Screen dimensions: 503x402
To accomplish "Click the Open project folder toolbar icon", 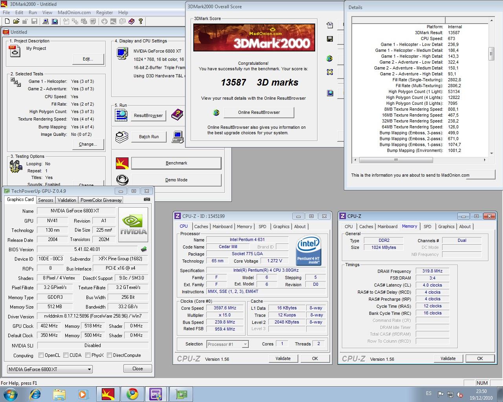I will pos(16,21).
